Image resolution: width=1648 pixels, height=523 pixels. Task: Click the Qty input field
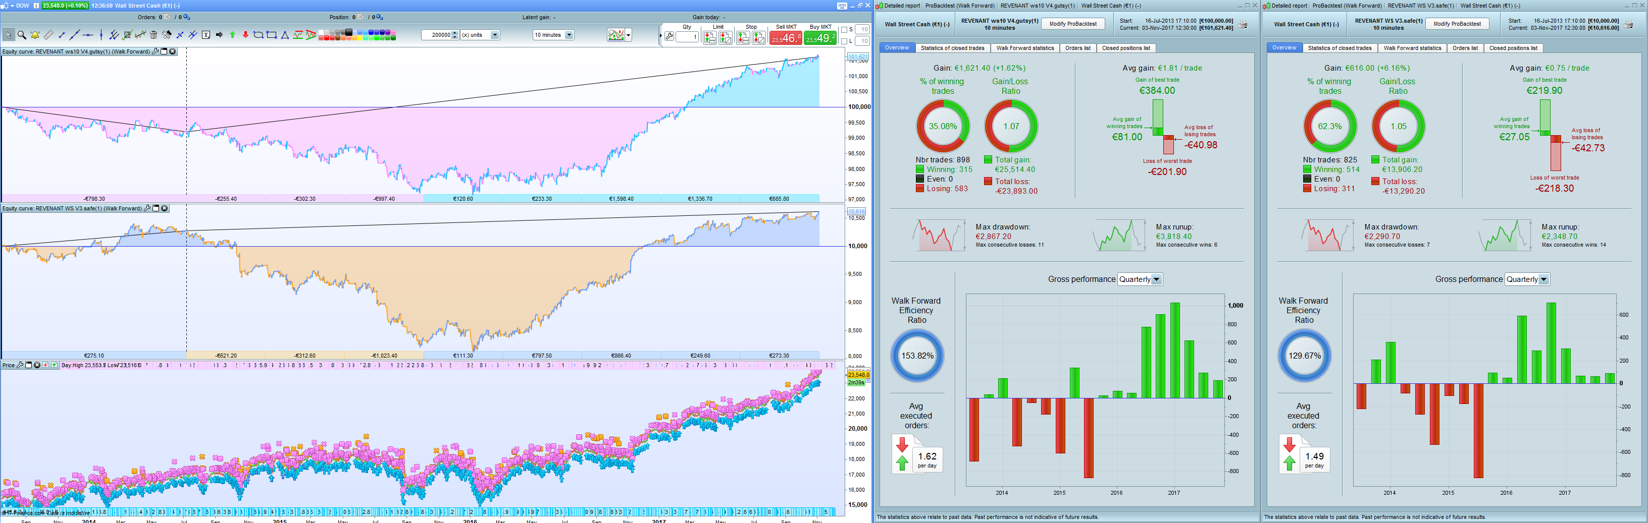click(687, 37)
